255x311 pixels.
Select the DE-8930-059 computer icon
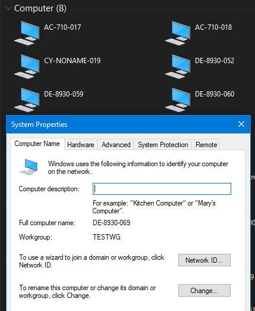(27, 100)
